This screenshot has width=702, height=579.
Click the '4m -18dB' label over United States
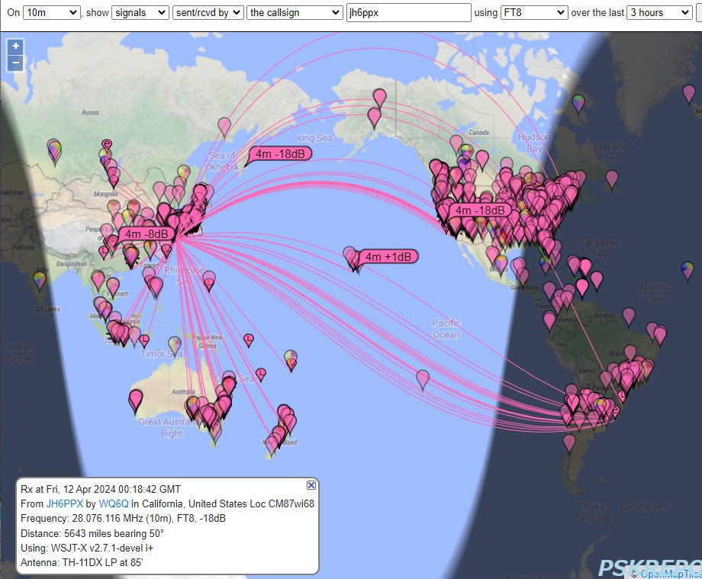[480, 210]
